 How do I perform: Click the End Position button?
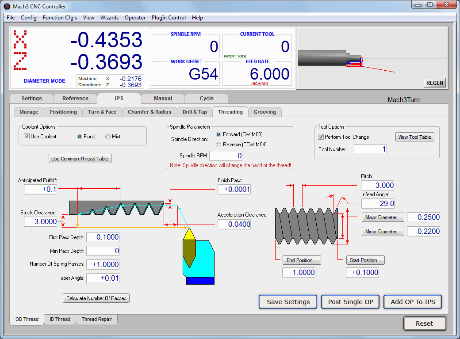coord(302,260)
